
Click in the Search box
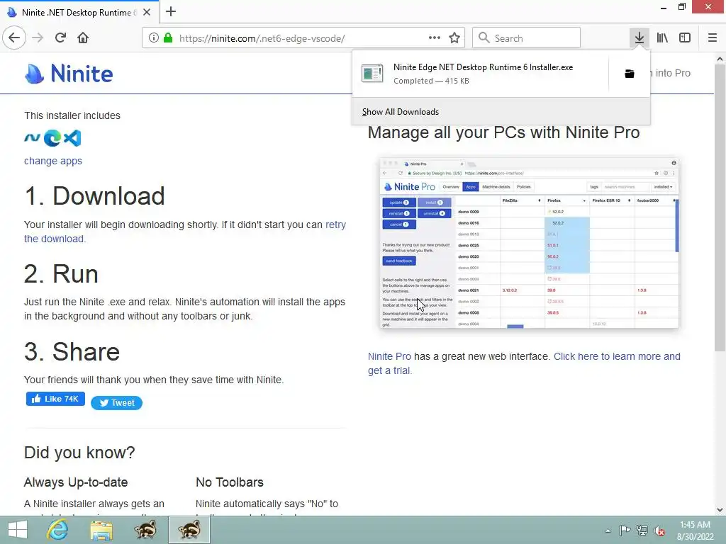click(x=526, y=38)
